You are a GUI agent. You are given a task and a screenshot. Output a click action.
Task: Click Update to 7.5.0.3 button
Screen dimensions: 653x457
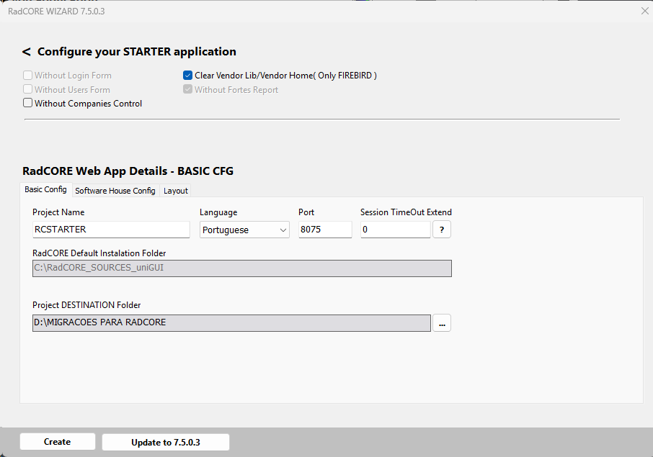click(x=165, y=442)
